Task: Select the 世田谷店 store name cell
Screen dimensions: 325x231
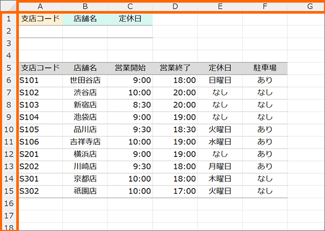Action: click(x=85, y=80)
